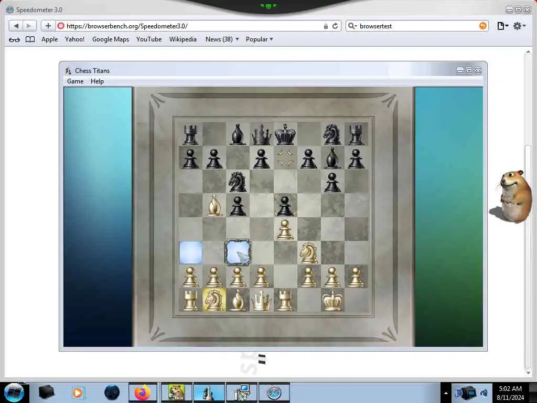Viewport: 537px width, 403px height.
Task: Open the Game menu in Chess Titans
Action: 76,81
